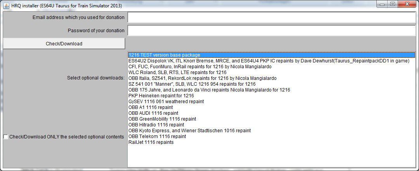
Task: Select 1216 TEST version base package
Action: (272, 55)
